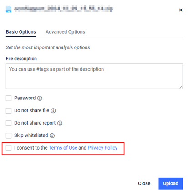188x192 pixels.
Task: Click info icon beside Do not share report
Action: click(60, 123)
